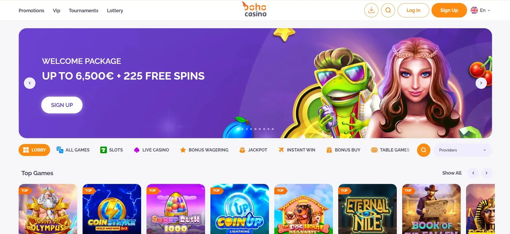510x234 pixels.
Task: Click the white Sign Up banner button
Action: pyautogui.click(x=62, y=105)
